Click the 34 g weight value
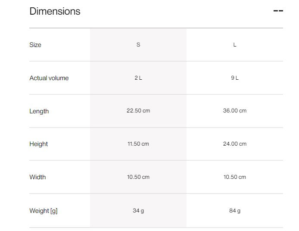Image resolution: width=299 pixels, height=231 pixels. [138, 211]
